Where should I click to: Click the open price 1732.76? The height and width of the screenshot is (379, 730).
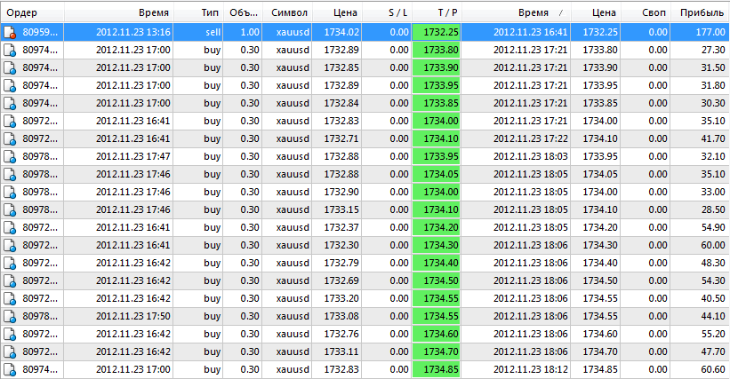(x=341, y=334)
